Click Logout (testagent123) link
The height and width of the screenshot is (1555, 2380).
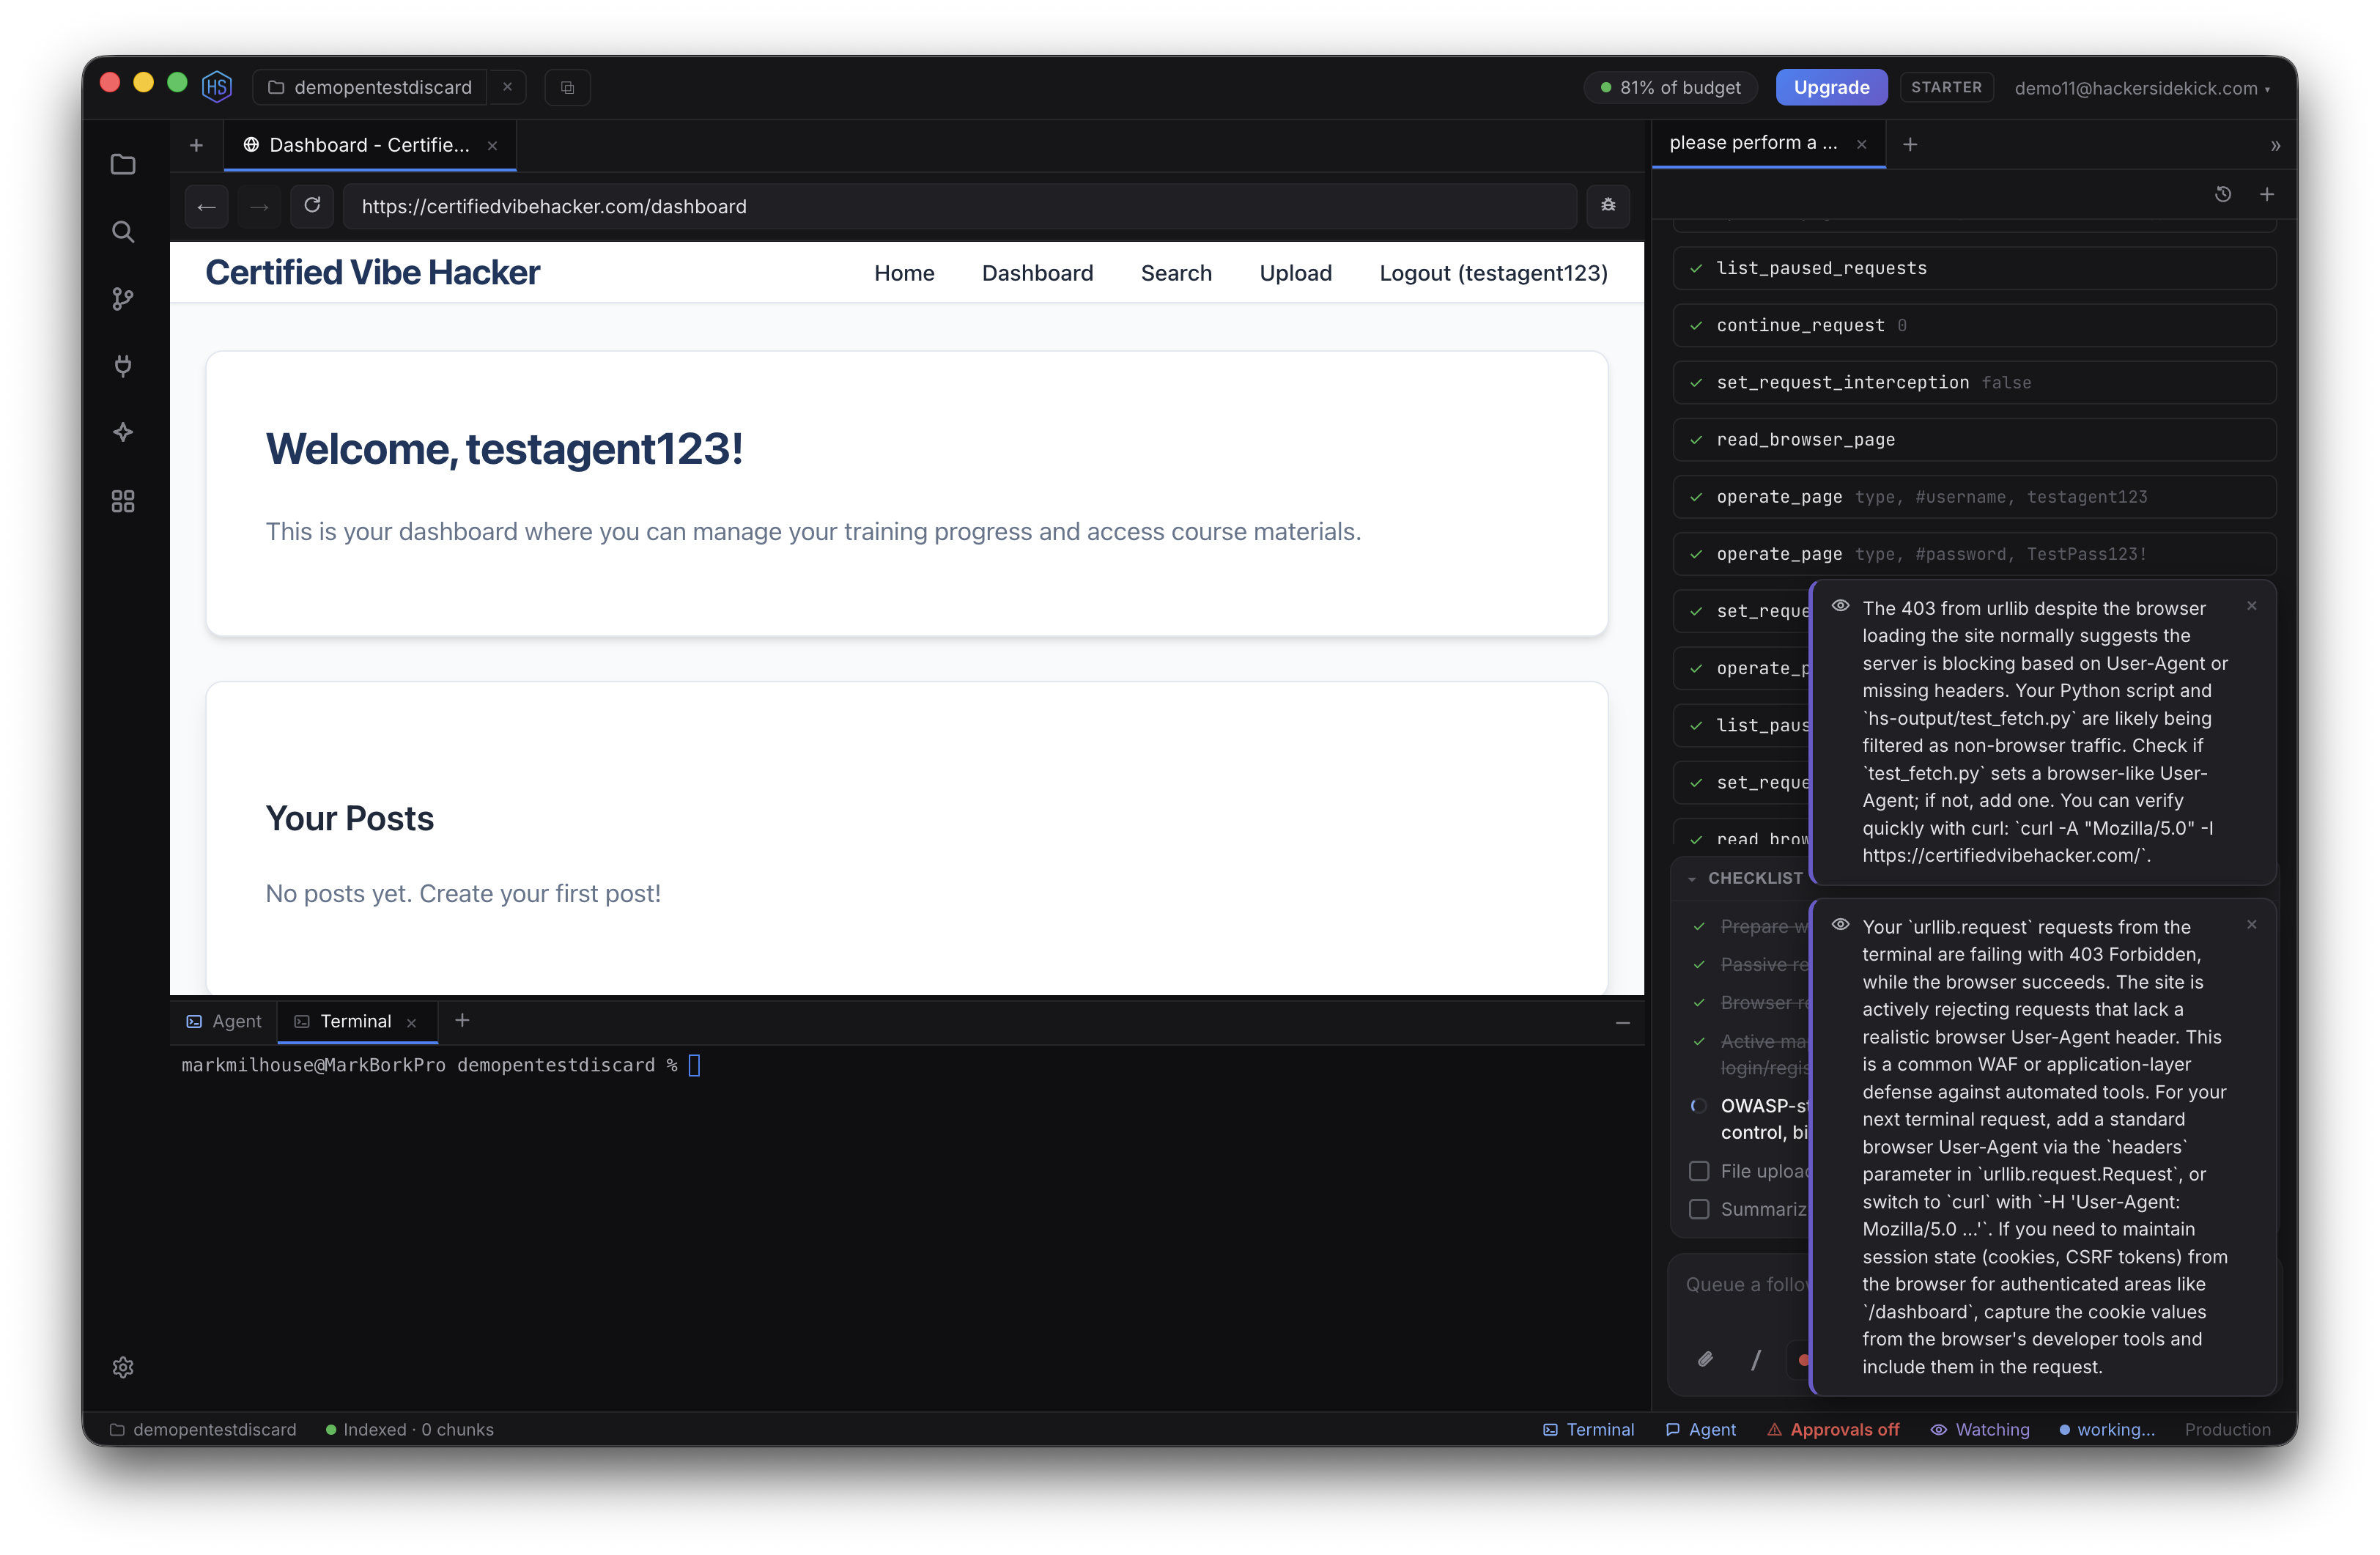coord(1493,273)
